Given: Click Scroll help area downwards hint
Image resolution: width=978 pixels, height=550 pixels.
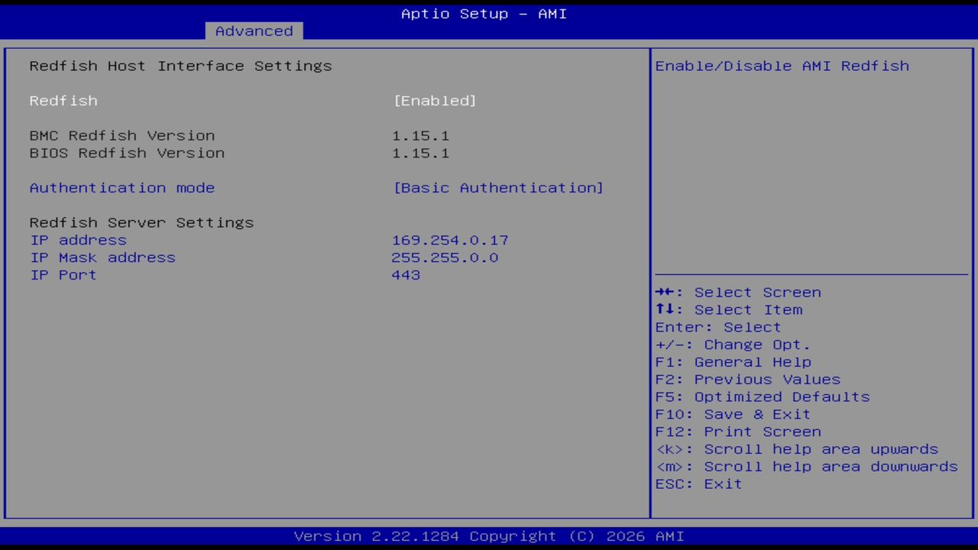Looking at the screenshot, I should (807, 467).
